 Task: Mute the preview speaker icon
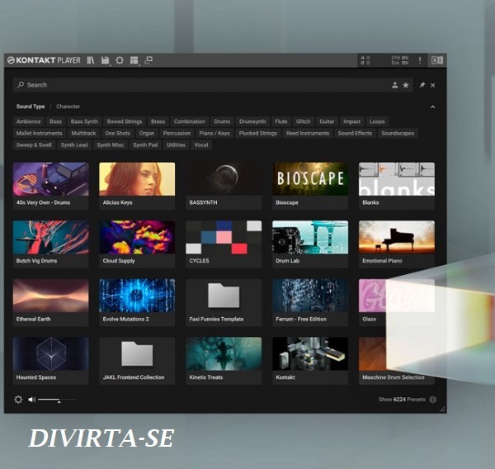pyautogui.click(x=31, y=400)
